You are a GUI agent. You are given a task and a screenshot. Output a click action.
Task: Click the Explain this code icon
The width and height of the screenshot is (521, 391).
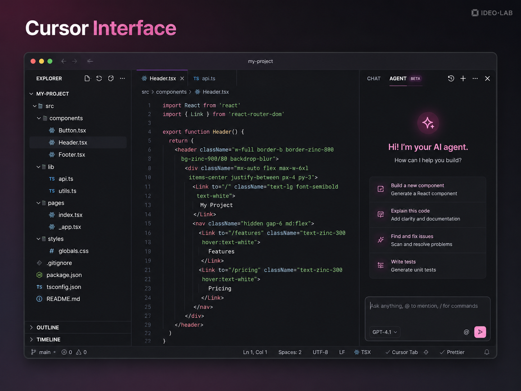(x=381, y=215)
